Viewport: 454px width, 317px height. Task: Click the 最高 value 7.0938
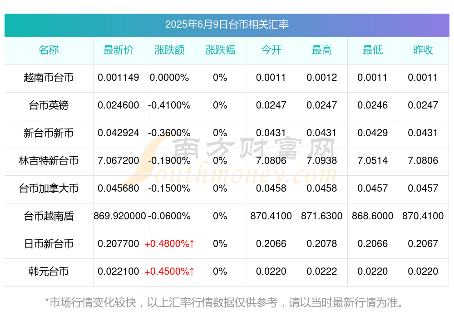point(322,160)
